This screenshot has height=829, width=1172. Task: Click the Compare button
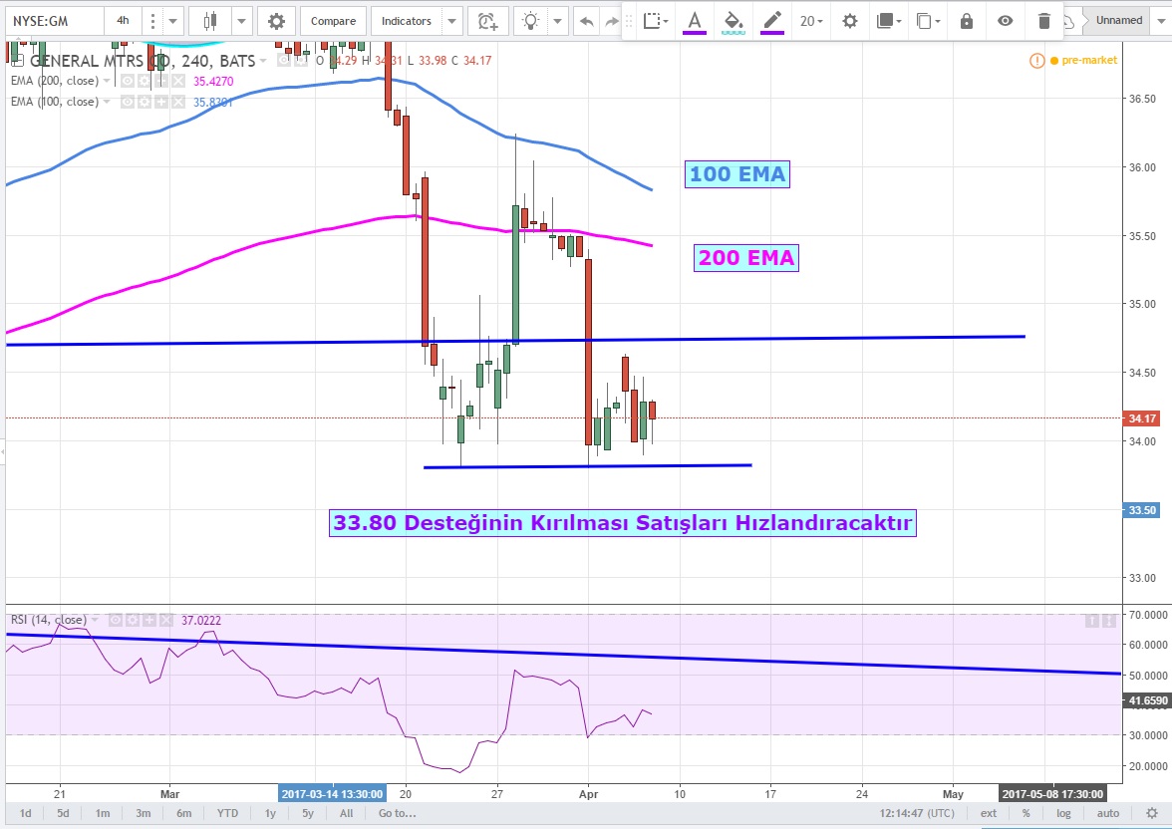click(x=334, y=20)
